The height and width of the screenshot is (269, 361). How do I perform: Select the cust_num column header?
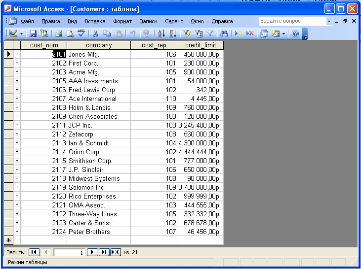coord(44,45)
